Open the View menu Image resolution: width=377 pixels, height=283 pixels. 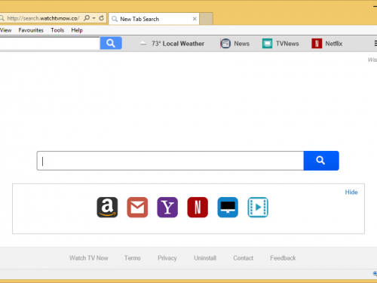pyautogui.click(x=5, y=30)
